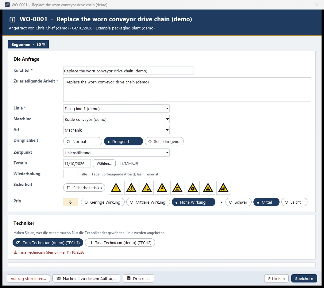Set Dringlichkeit to Sehr dringend
The image size is (324, 288).
pos(164,141)
